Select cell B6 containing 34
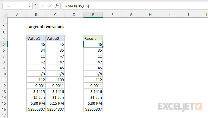 point(36,50)
